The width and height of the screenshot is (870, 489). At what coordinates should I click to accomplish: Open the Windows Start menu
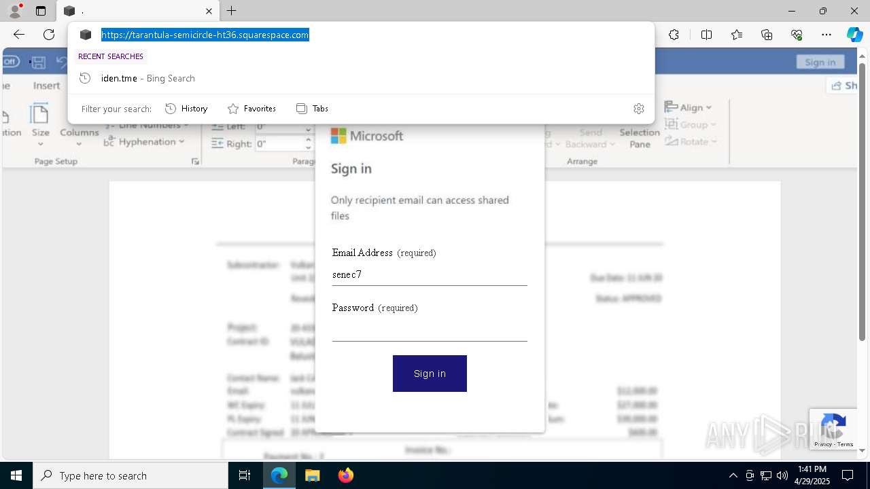pos(16,475)
